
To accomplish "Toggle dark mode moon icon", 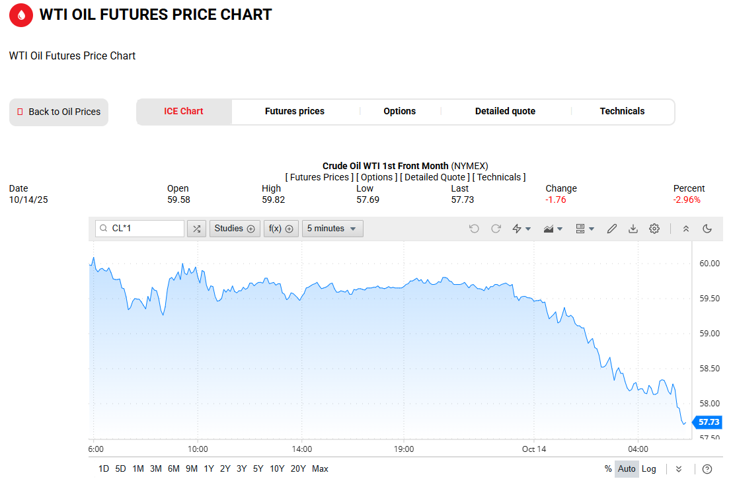I will coord(707,229).
